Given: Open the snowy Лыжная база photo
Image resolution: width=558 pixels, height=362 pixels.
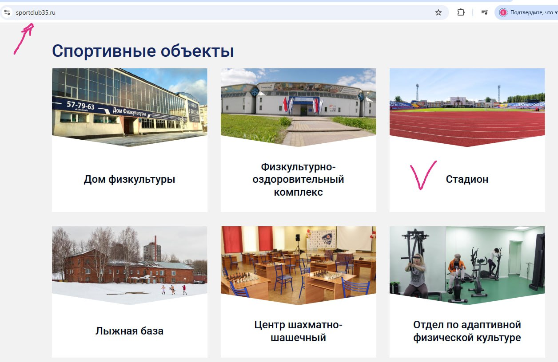Looking at the screenshot, I should pos(129,263).
